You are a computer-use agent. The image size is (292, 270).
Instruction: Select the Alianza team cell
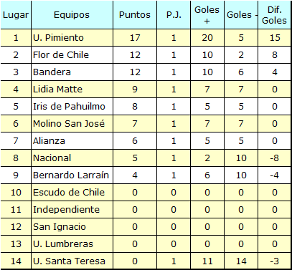[72, 141]
